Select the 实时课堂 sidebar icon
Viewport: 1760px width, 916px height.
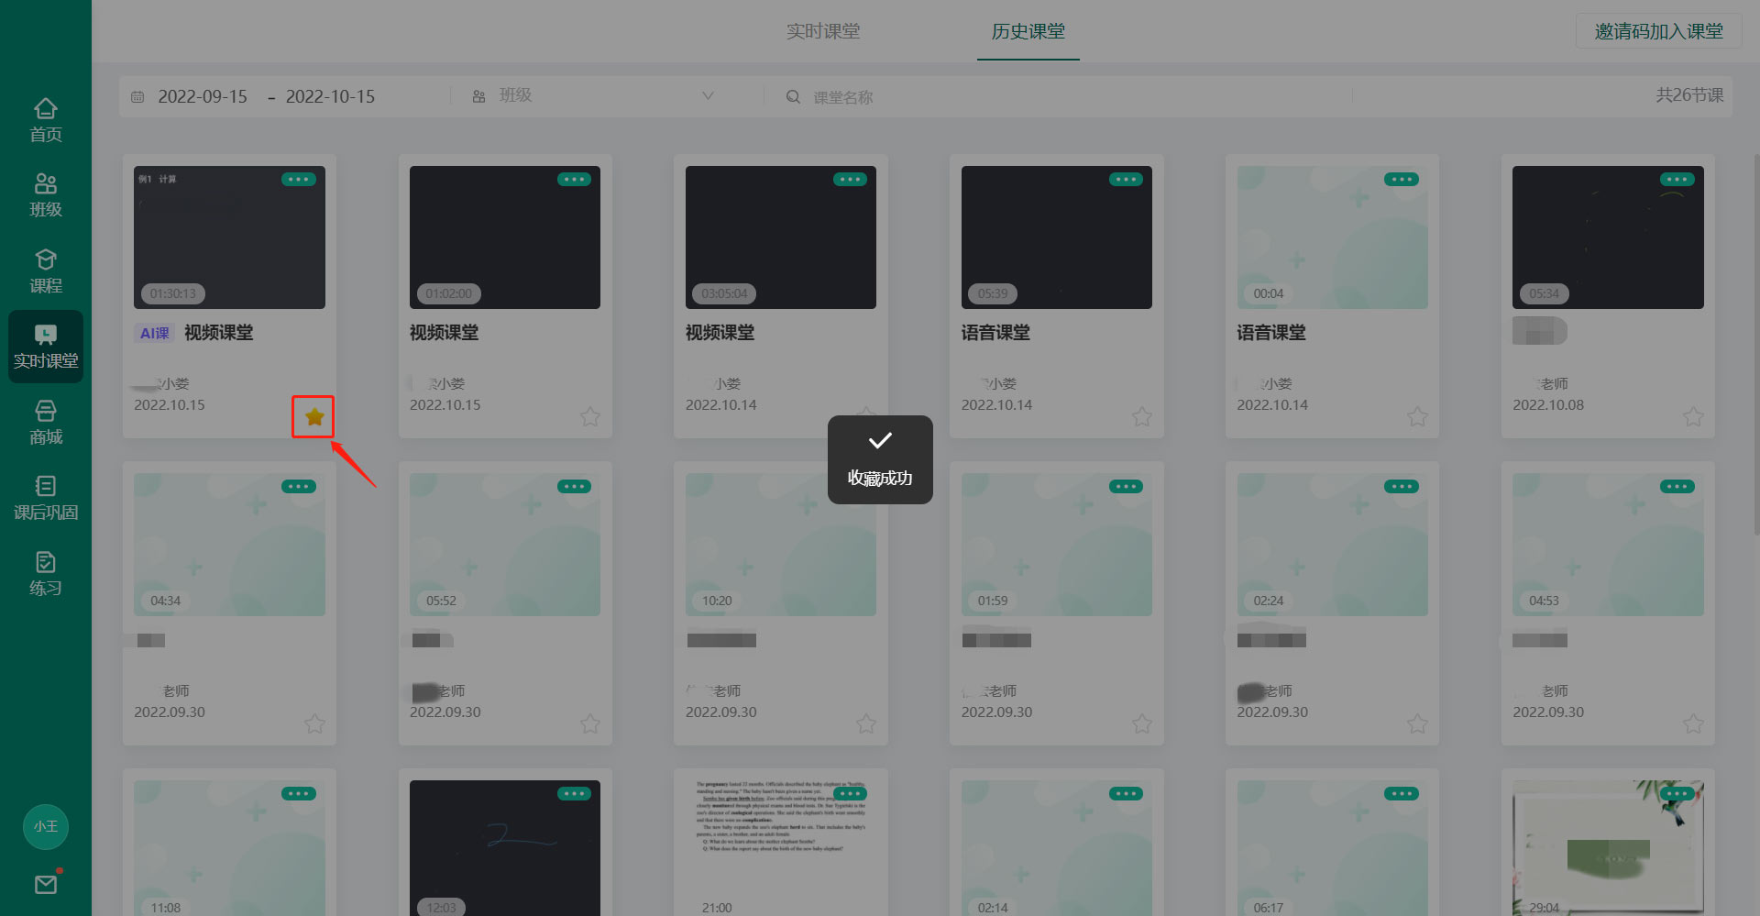(45, 347)
